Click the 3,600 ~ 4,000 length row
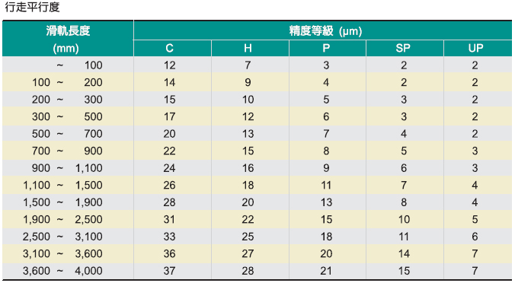The image size is (515, 283). [x=257, y=271]
